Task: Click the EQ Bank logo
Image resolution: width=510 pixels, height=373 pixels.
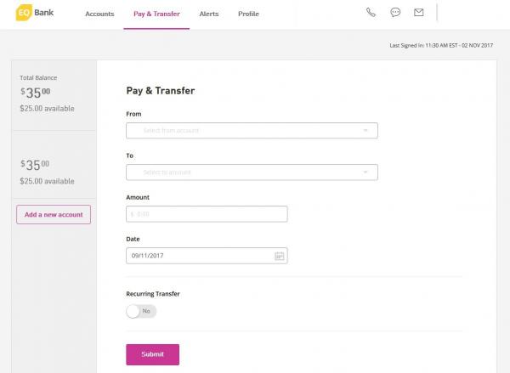Action: [36, 14]
